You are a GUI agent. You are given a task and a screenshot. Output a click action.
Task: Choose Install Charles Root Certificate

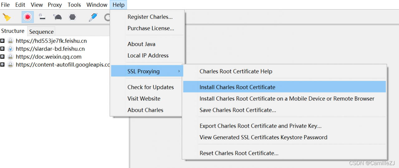[237, 87]
